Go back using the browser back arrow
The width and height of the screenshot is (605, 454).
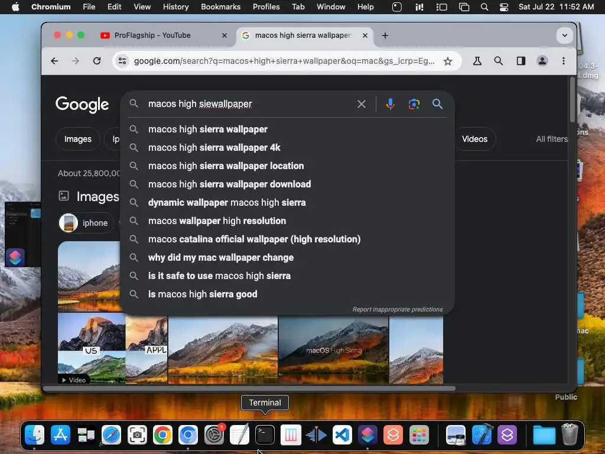point(54,61)
